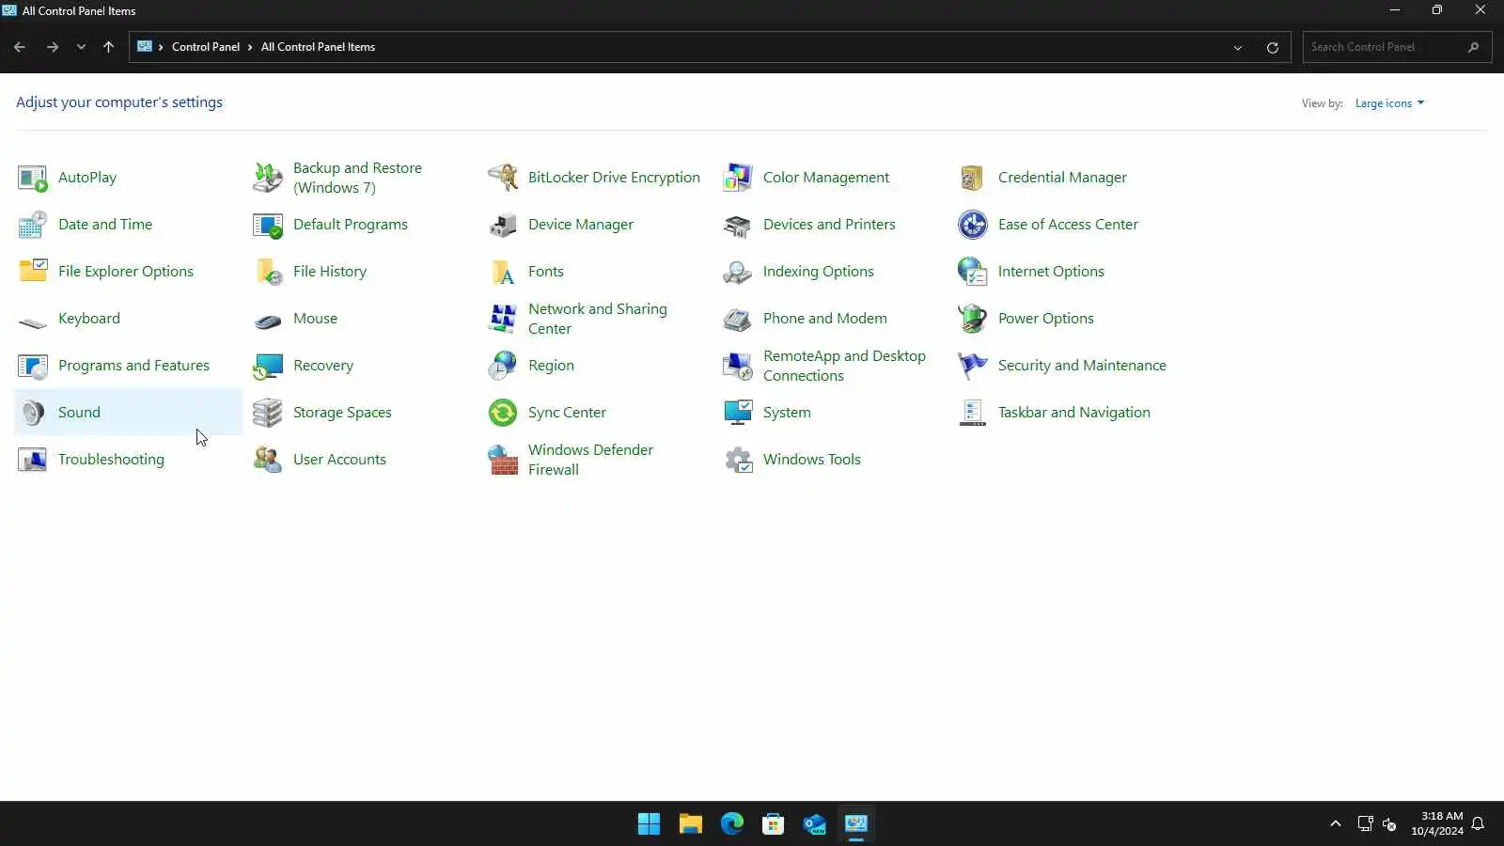
Task: Click the Programs and Features icon
Action: [x=33, y=366]
